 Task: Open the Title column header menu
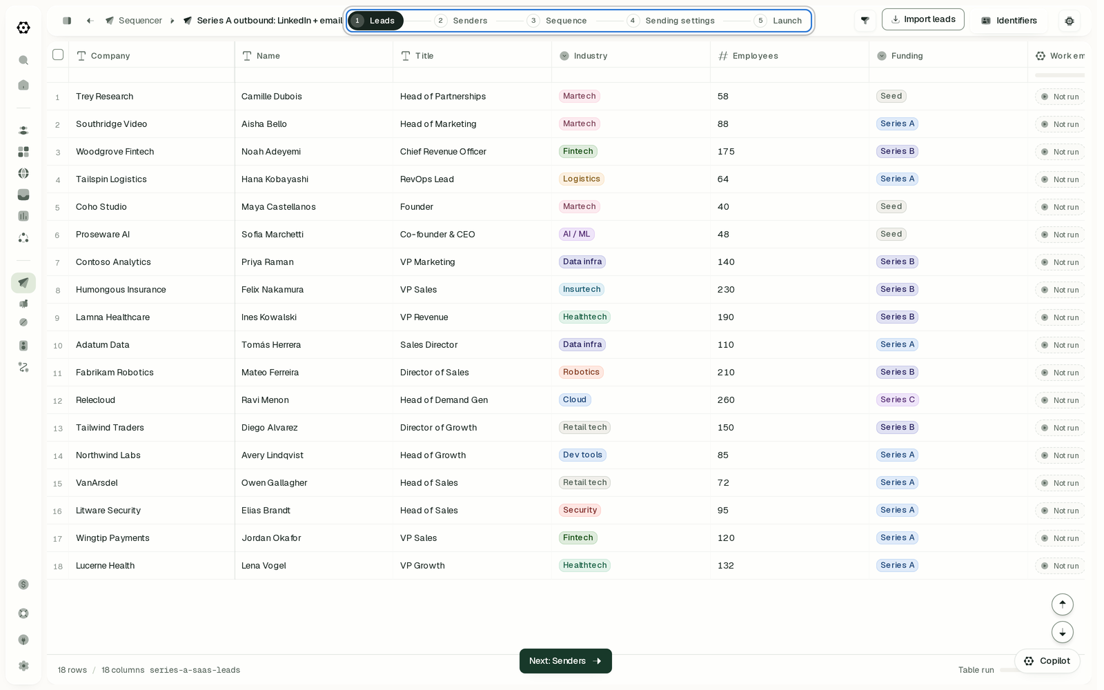pyautogui.click(x=472, y=55)
